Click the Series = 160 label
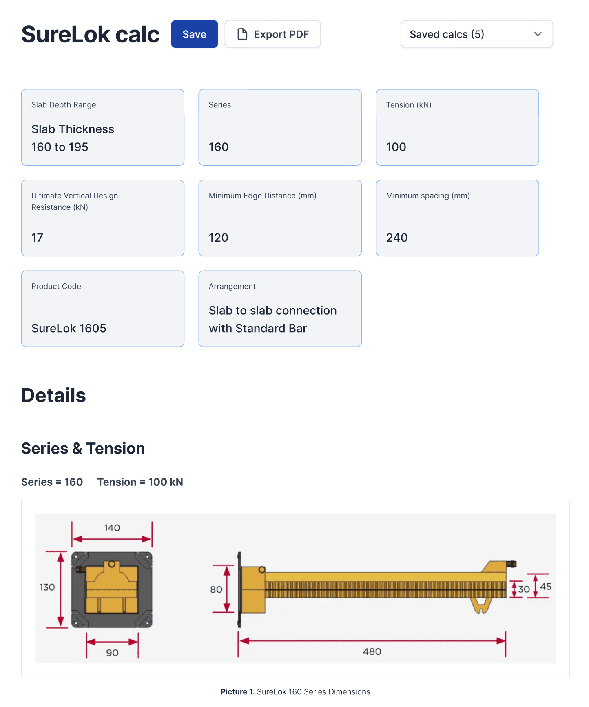Image resolution: width=589 pixels, height=707 pixels. coord(52,482)
